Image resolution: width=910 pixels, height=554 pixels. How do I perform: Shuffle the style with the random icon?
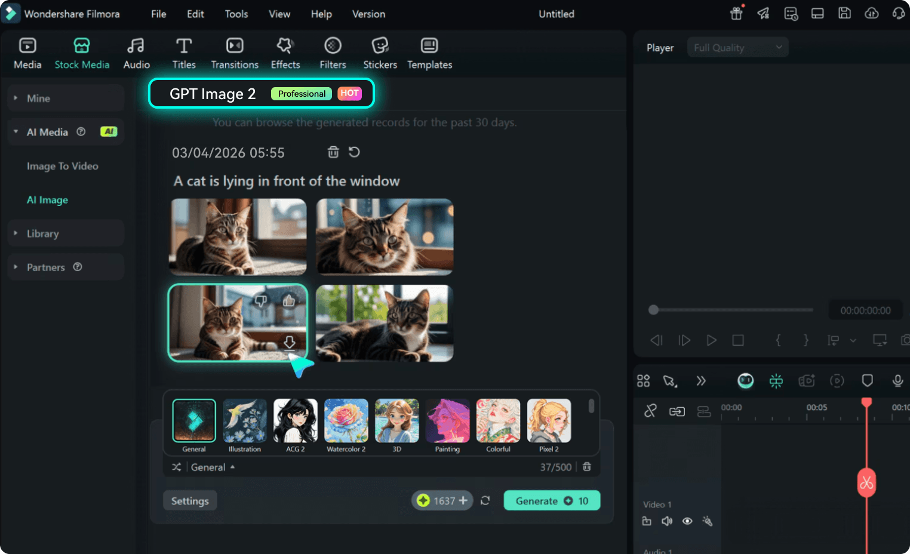(x=177, y=467)
